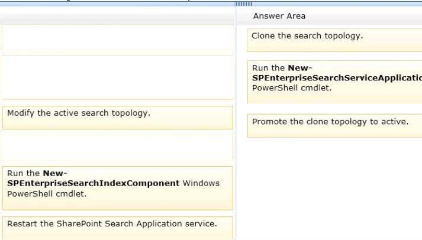Select "Restart the SharePoint Search Application service"
This screenshot has width=422, height=240.
point(118,228)
